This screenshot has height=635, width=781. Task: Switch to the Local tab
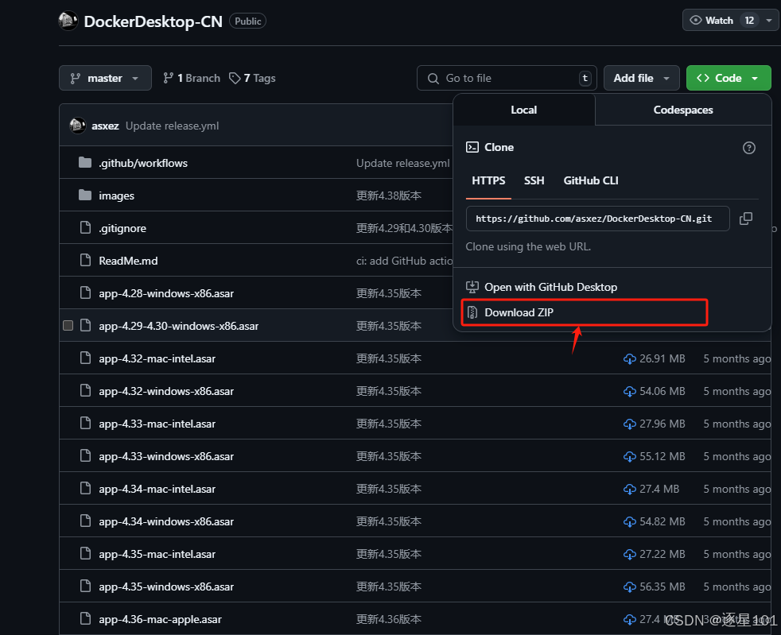tap(524, 110)
